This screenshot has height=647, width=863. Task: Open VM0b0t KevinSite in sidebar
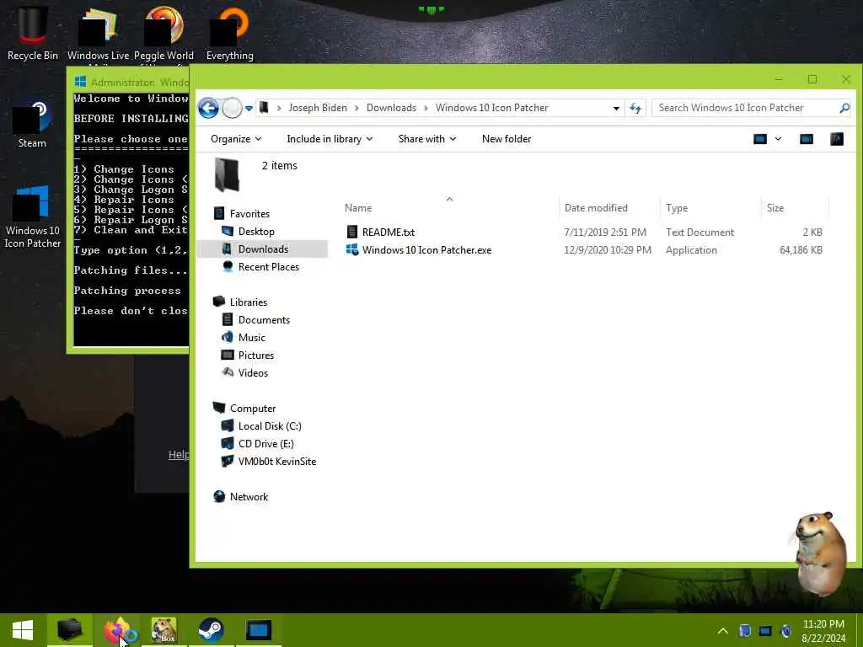[276, 461]
